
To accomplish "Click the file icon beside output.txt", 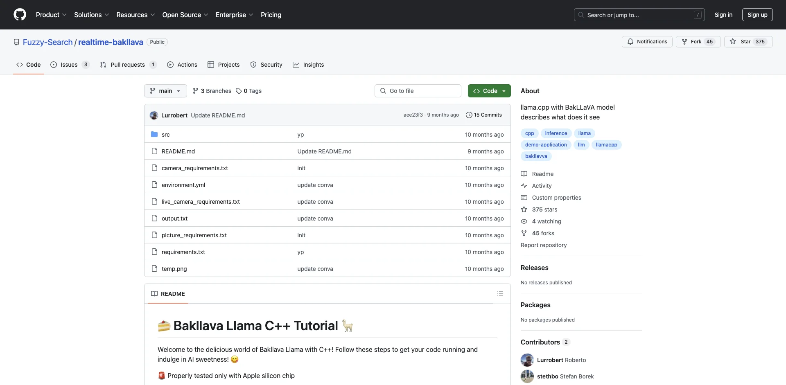I will pyautogui.click(x=154, y=218).
